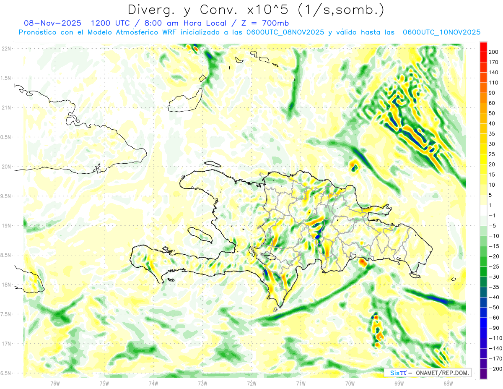The height and width of the screenshot is (389, 503).
Task: Click the red swatch atop the color scale
Action: tap(483, 47)
